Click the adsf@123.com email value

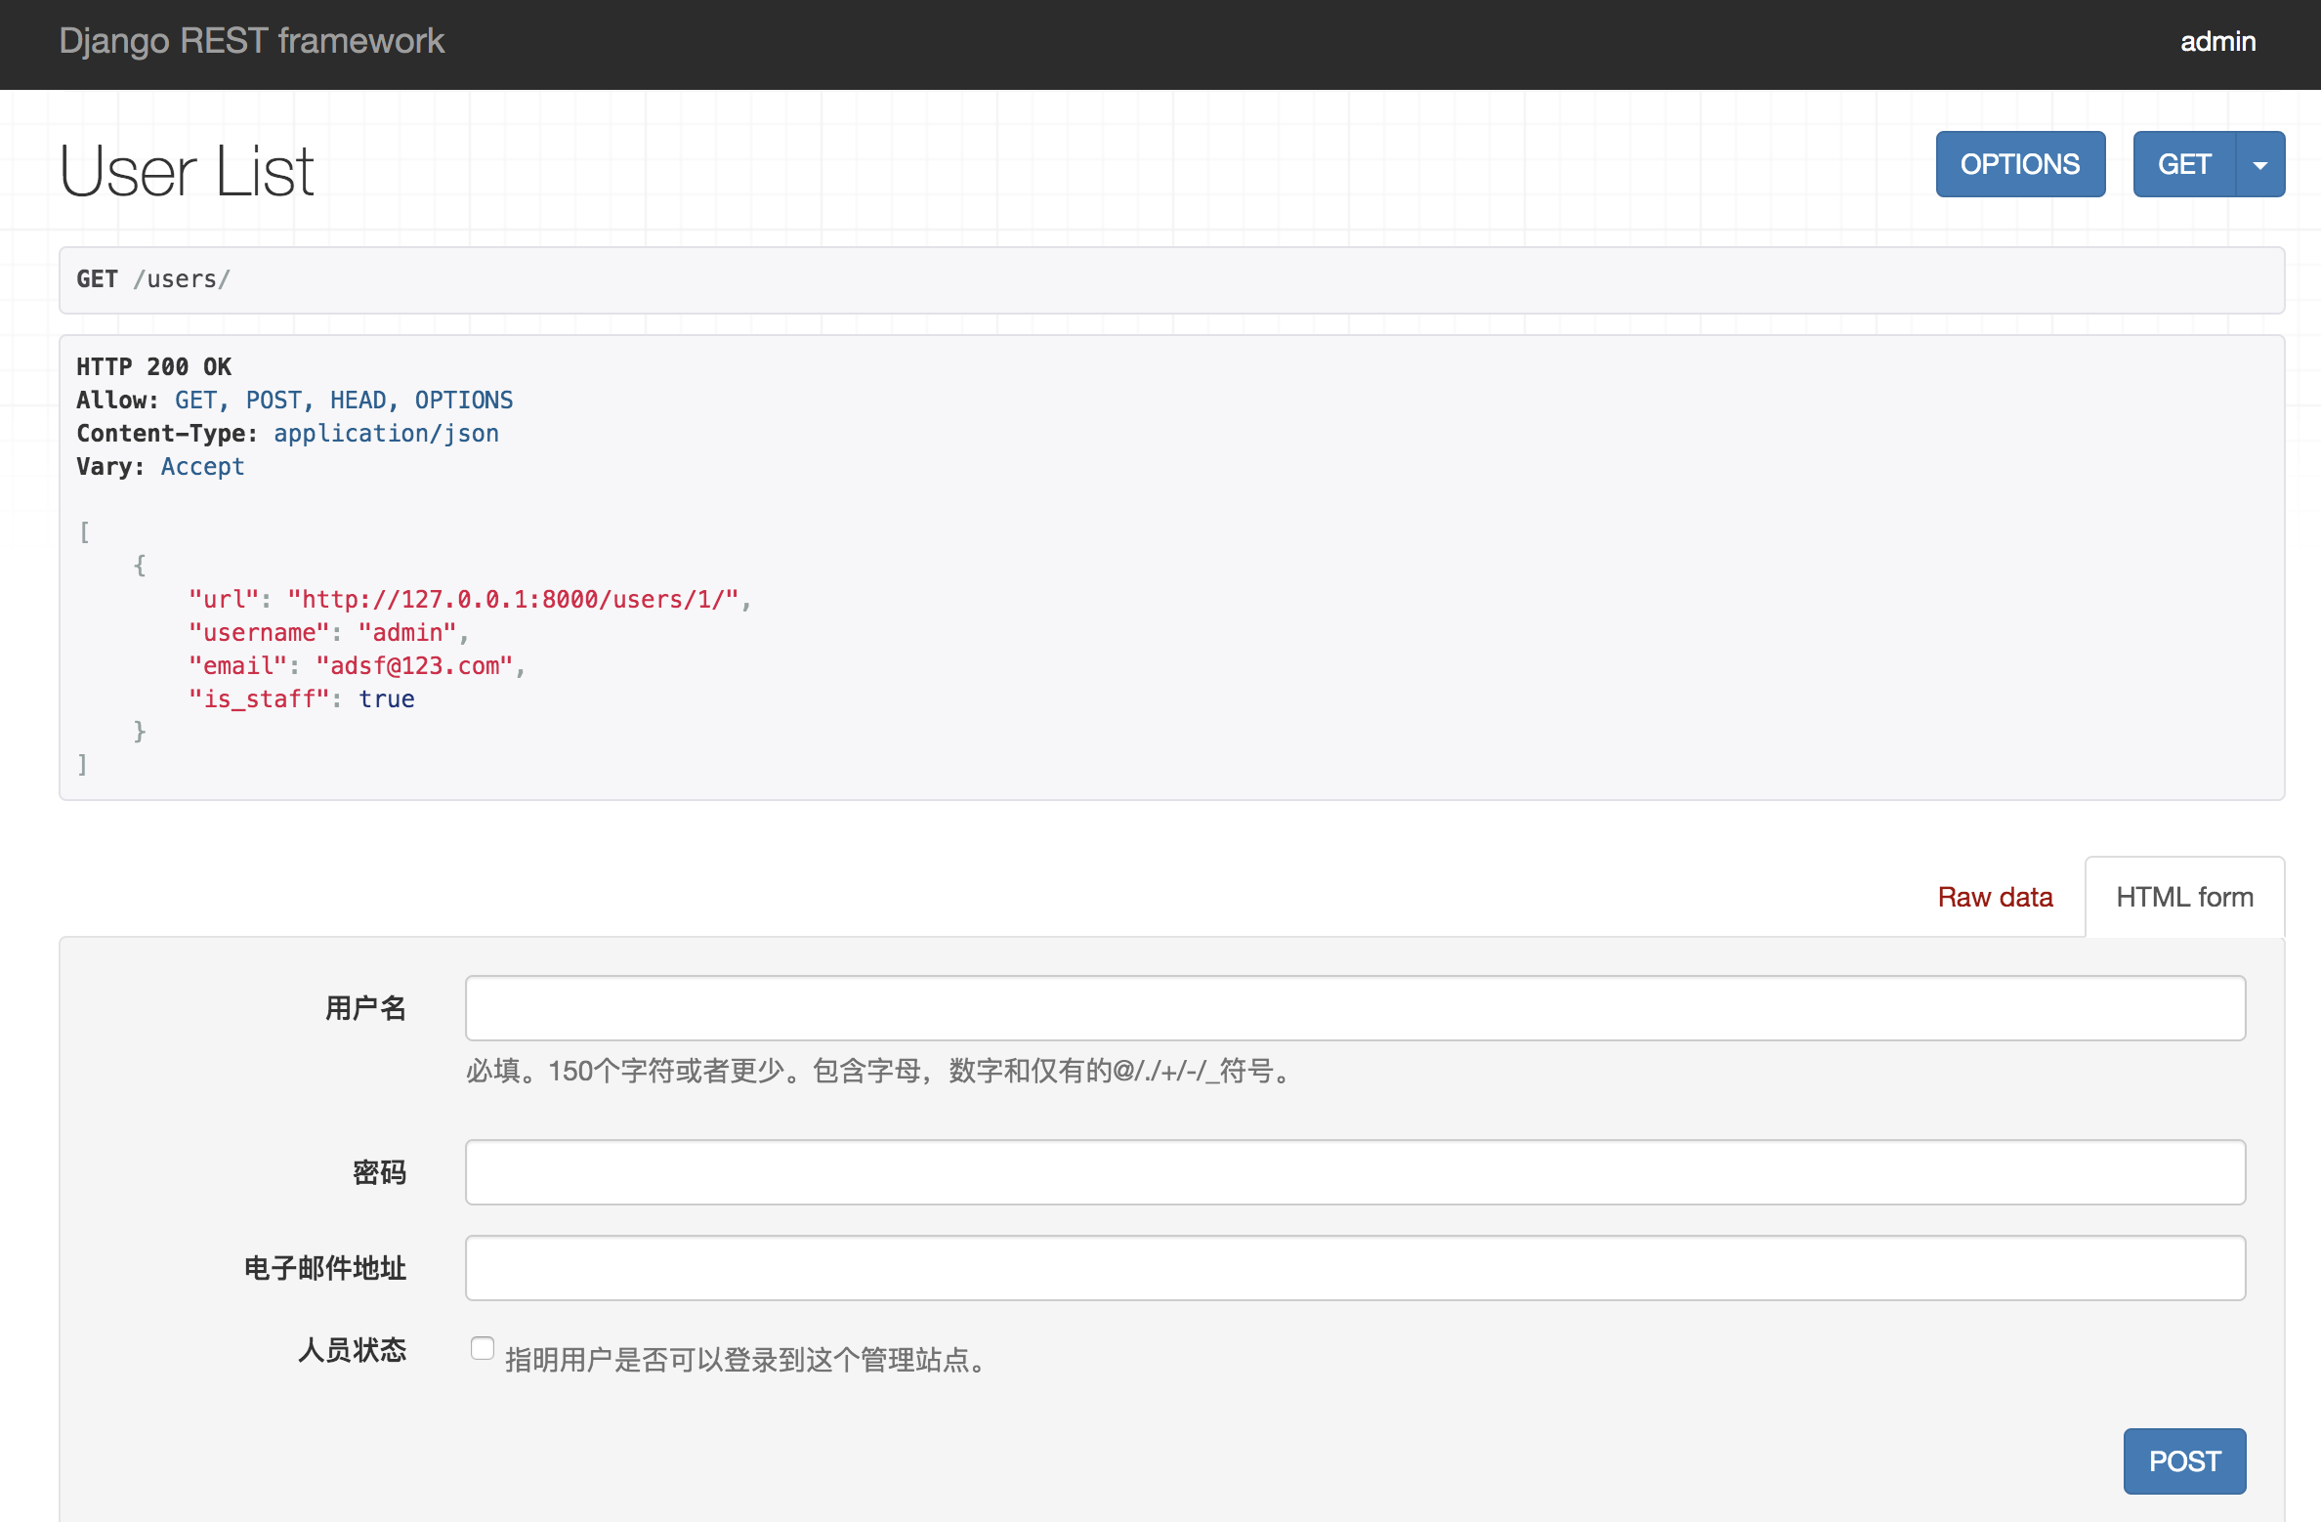tap(414, 665)
